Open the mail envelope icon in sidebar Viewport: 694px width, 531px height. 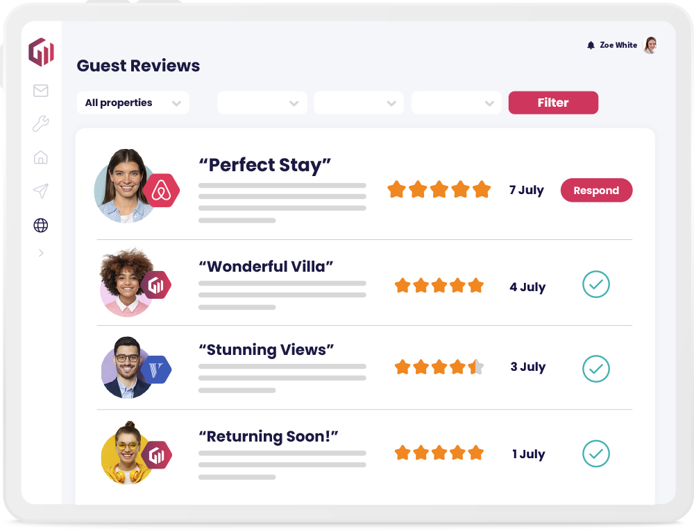pyautogui.click(x=41, y=91)
